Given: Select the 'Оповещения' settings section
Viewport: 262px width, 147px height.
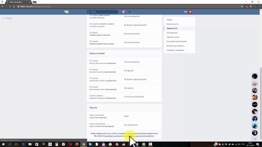Looking at the screenshot, I should [172, 33].
